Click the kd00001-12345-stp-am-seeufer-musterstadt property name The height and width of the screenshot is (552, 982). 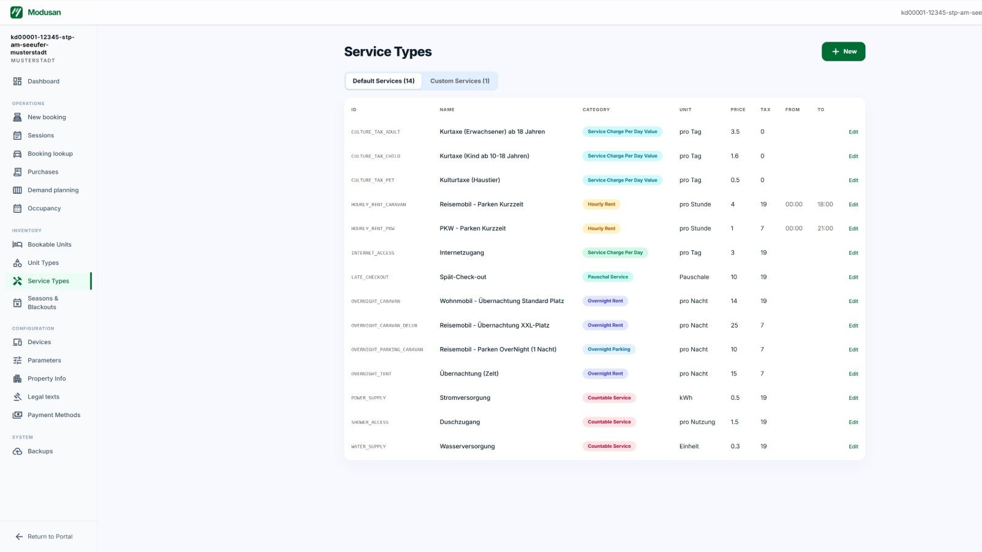coord(42,45)
